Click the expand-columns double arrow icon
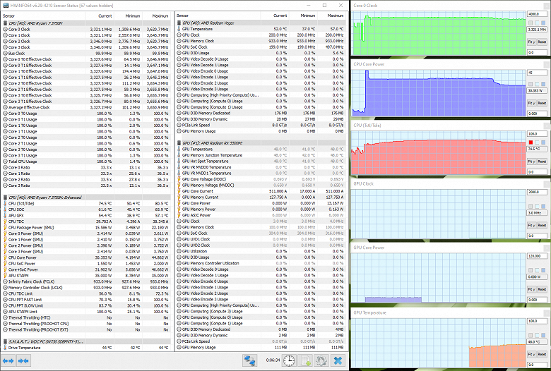The height and width of the screenshot is (371, 551). tap(8, 360)
